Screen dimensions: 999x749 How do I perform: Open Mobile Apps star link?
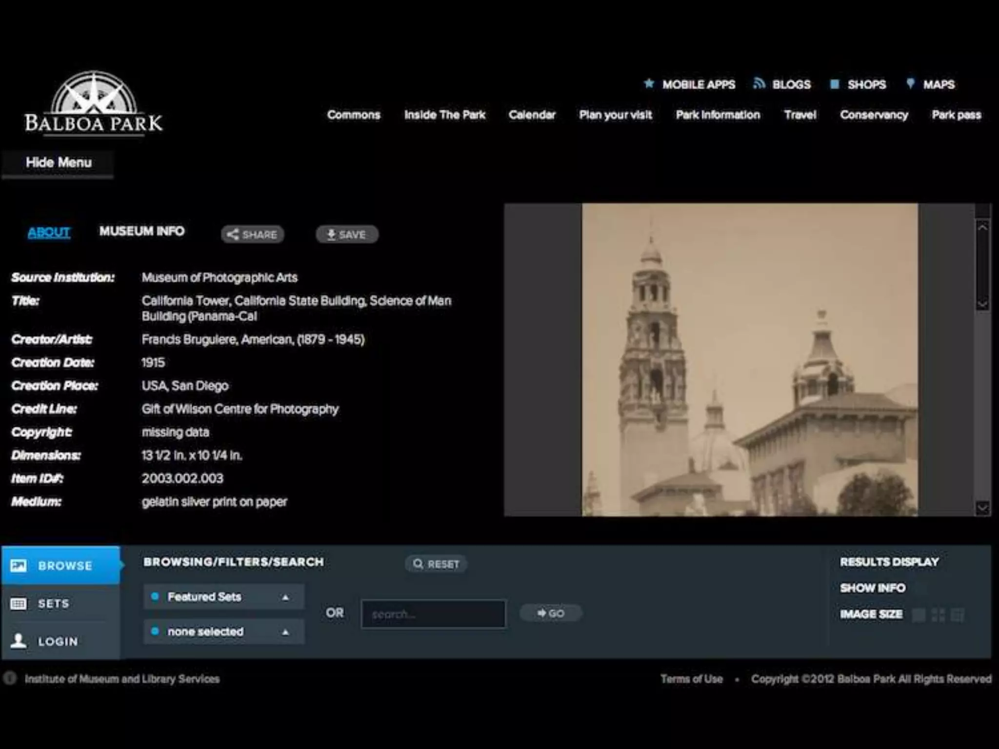click(690, 84)
